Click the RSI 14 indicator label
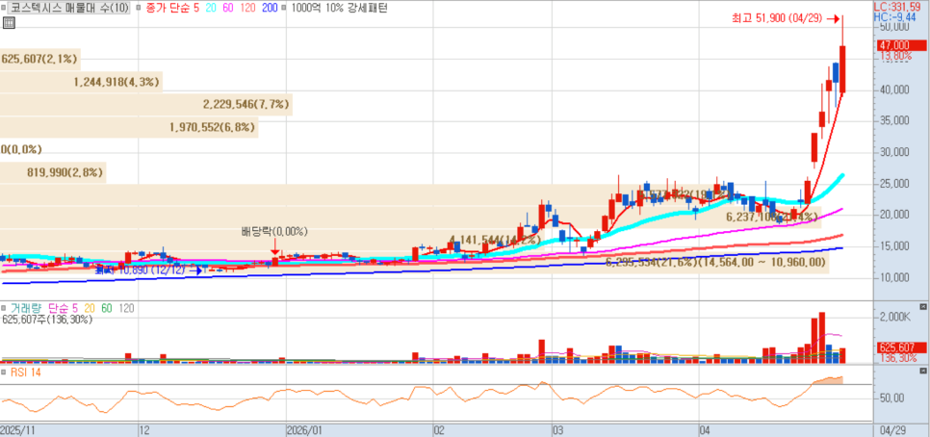Screen dimensions: 930x437 (x=25, y=372)
